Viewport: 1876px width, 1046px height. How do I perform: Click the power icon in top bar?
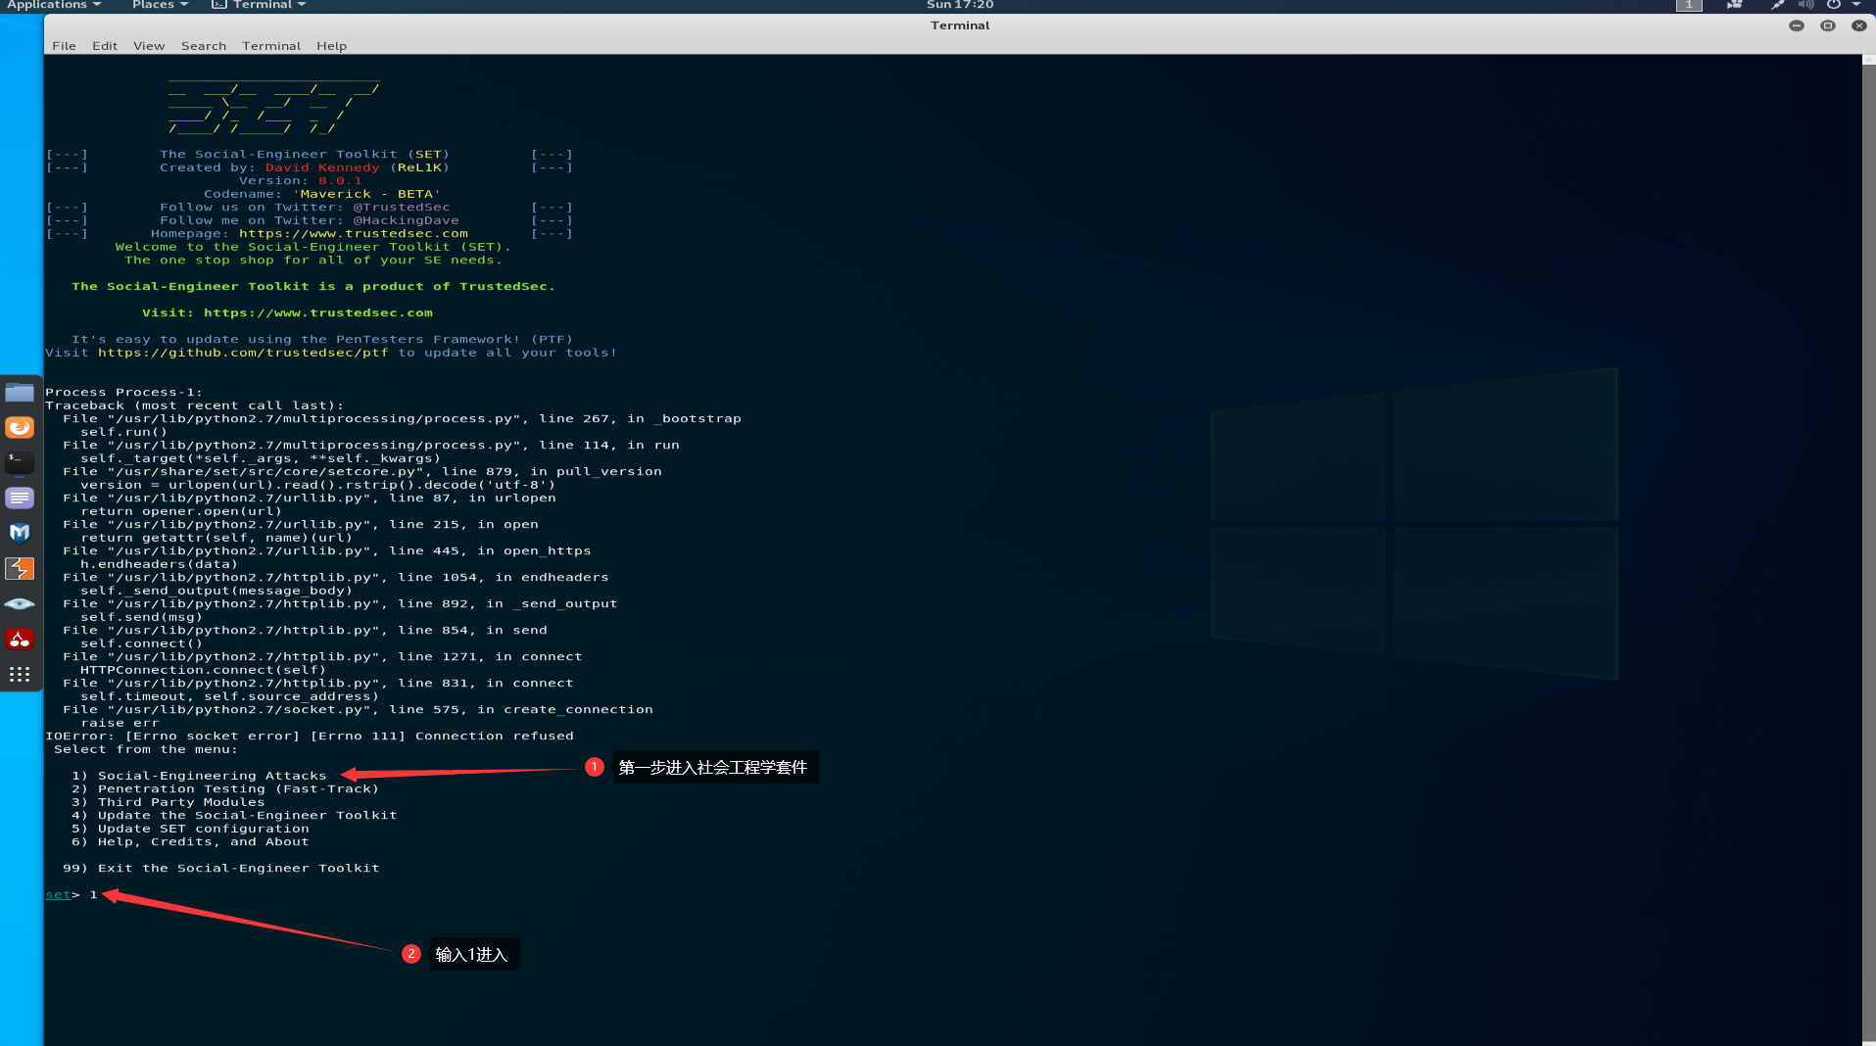coord(1834,5)
